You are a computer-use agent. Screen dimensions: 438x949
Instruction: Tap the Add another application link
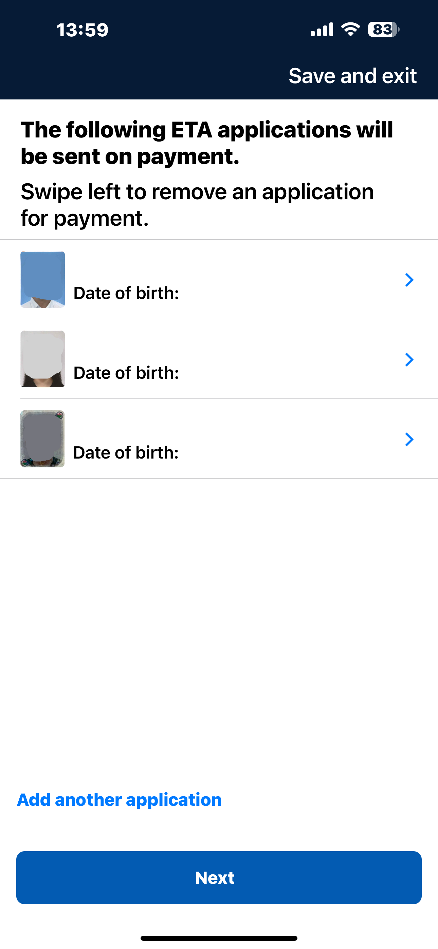[x=120, y=800]
